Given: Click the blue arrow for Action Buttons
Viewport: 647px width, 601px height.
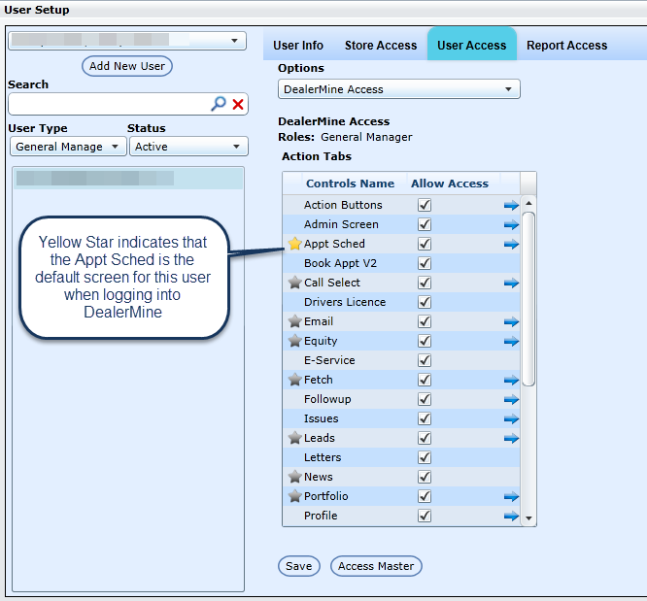Looking at the screenshot, I should 511,205.
